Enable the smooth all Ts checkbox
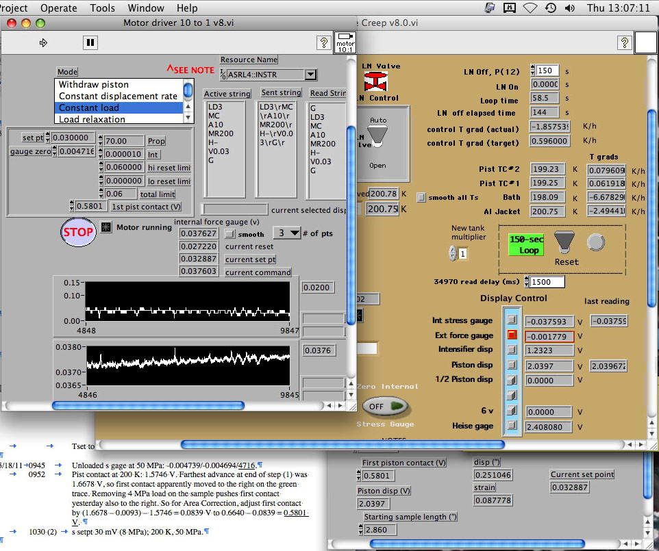Screen dimensions: 659x551 421,197
